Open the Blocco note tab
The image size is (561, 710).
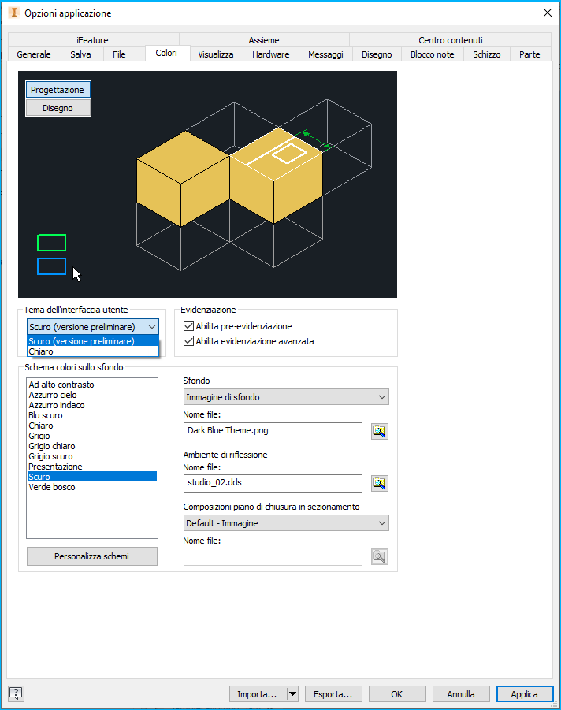[433, 54]
